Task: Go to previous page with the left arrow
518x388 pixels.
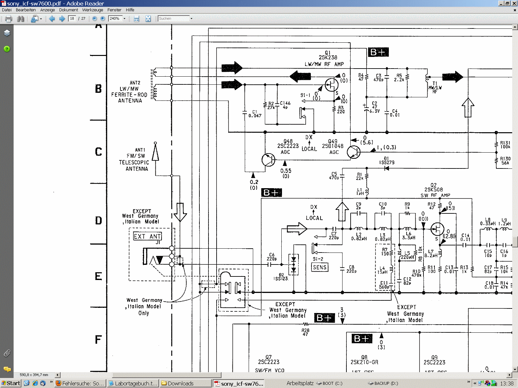Action: (x=52, y=19)
